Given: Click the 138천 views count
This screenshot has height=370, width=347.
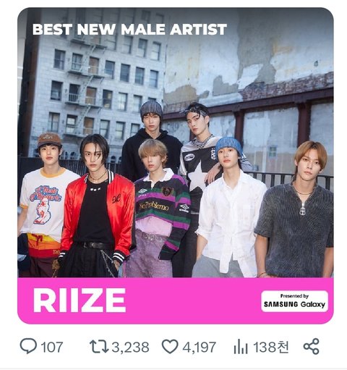Looking at the screenshot, I should pos(271,347).
